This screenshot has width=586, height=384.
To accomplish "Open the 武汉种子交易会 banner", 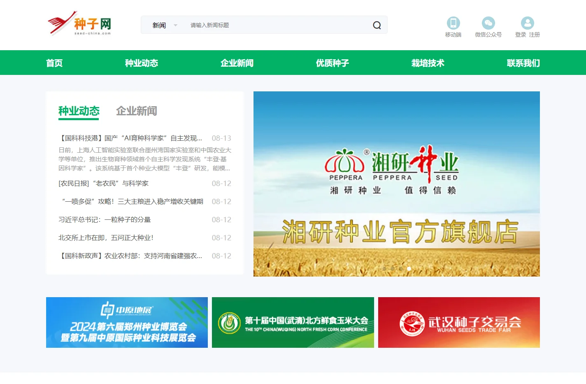I will [x=459, y=323].
